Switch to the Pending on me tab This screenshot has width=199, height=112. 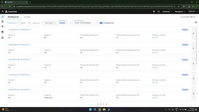coord(13,17)
